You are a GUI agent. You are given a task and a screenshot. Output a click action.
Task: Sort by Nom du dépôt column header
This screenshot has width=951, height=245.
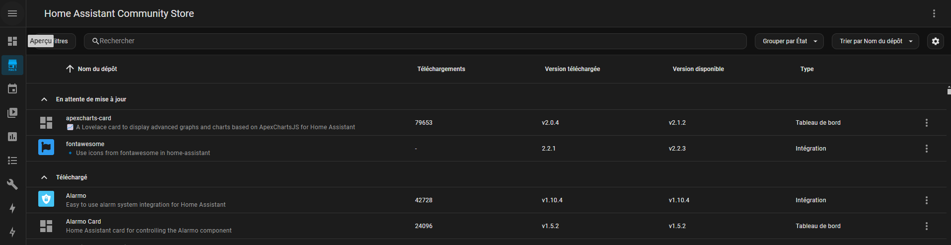(x=97, y=69)
